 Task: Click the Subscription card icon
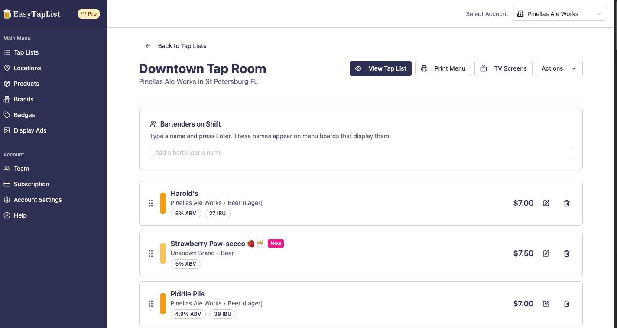pos(7,184)
